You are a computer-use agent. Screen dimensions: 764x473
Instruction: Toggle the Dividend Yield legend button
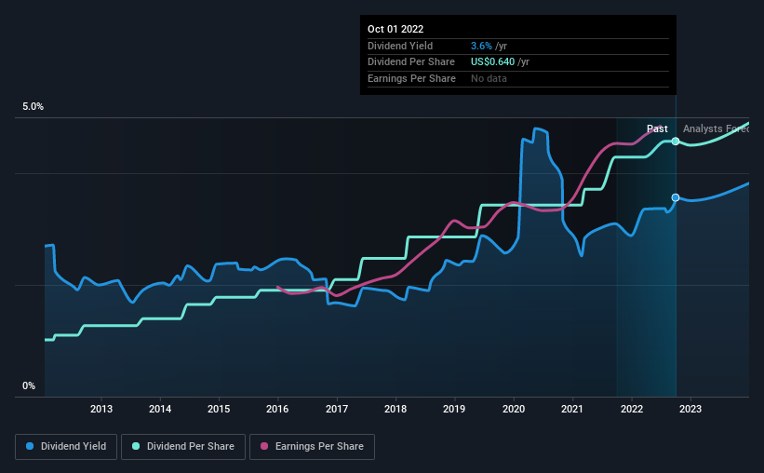coord(68,447)
